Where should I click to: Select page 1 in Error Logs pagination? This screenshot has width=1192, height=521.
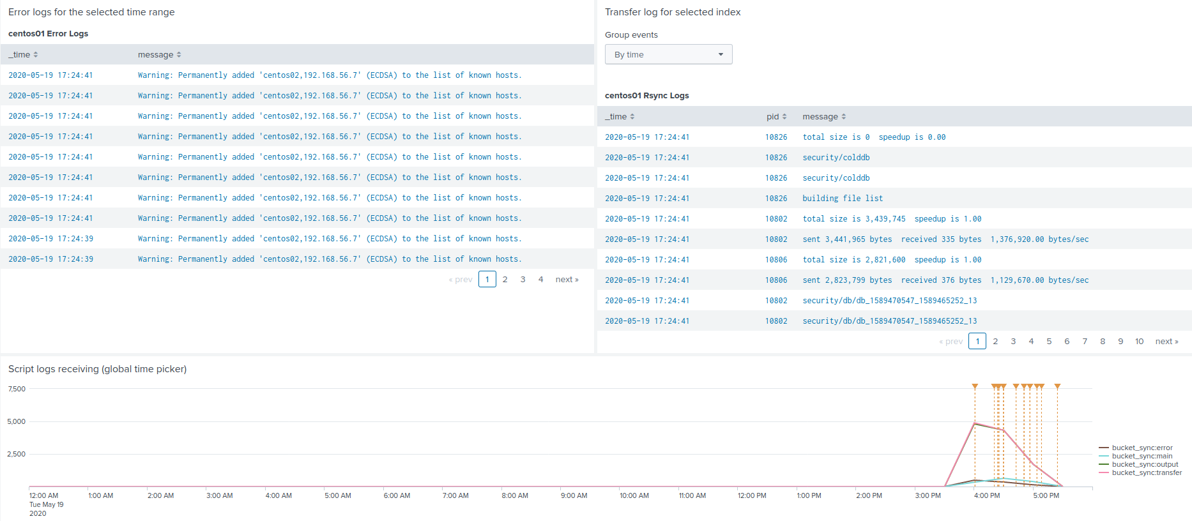(x=487, y=280)
